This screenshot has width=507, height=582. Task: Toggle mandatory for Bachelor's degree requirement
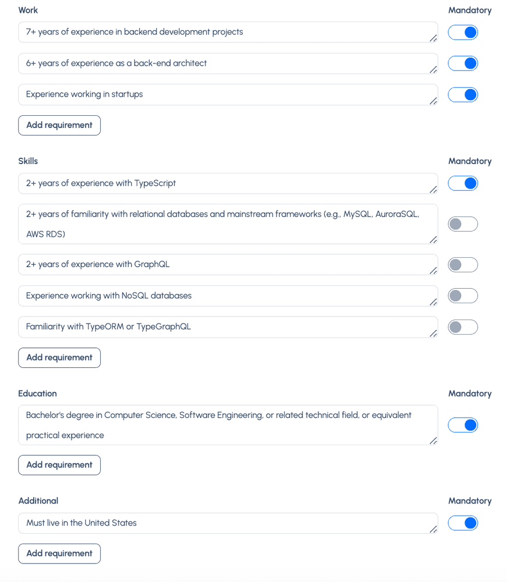click(x=462, y=425)
